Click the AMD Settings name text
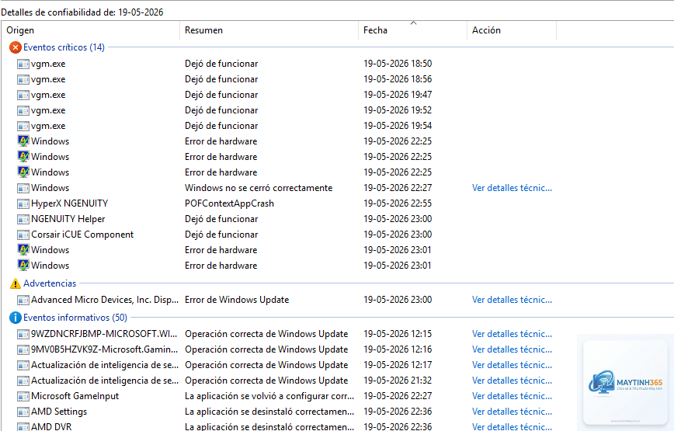The width and height of the screenshot is (674, 431). (59, 412)
